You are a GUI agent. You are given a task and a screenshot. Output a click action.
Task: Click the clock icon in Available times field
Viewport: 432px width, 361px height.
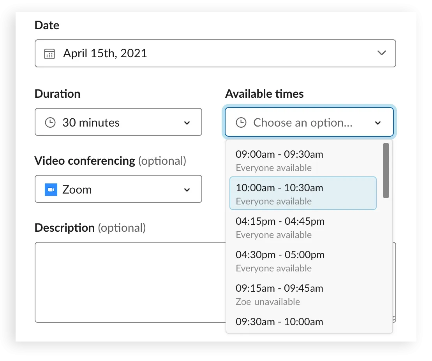(x=241, y=123)
